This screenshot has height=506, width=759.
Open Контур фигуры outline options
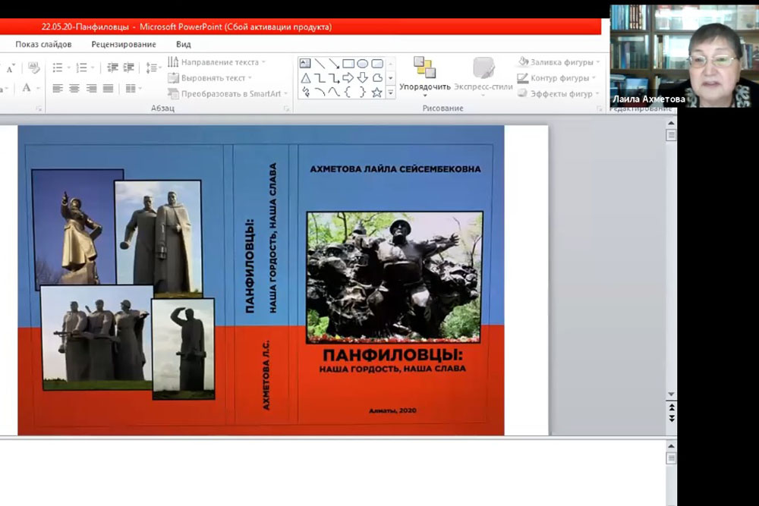[x=559, y=77]
